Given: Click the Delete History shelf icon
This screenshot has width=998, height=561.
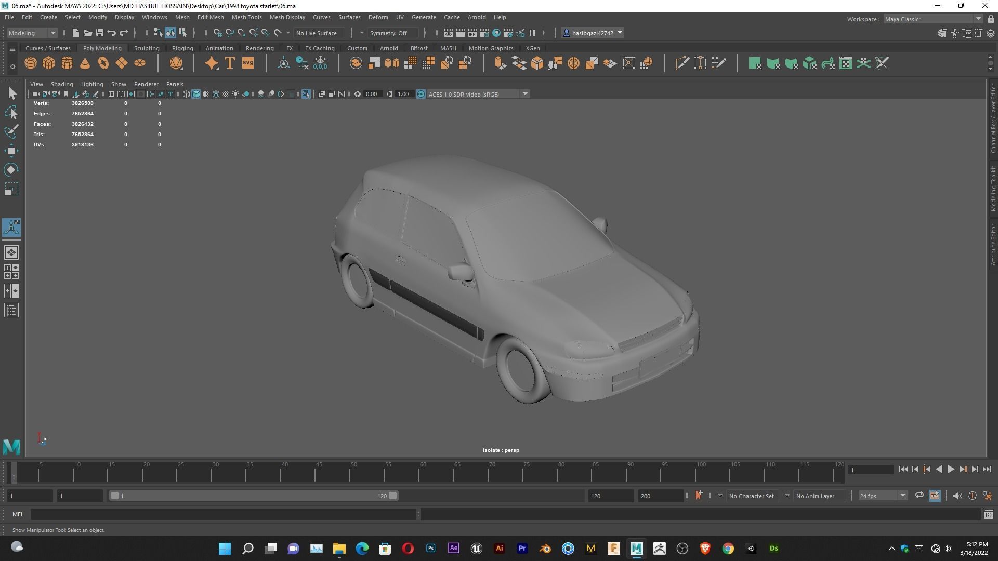Looking at the screenshot, I should coord(302,63).
